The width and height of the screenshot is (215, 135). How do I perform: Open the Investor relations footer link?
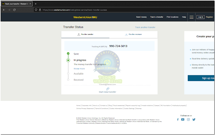tap(147, 106)
